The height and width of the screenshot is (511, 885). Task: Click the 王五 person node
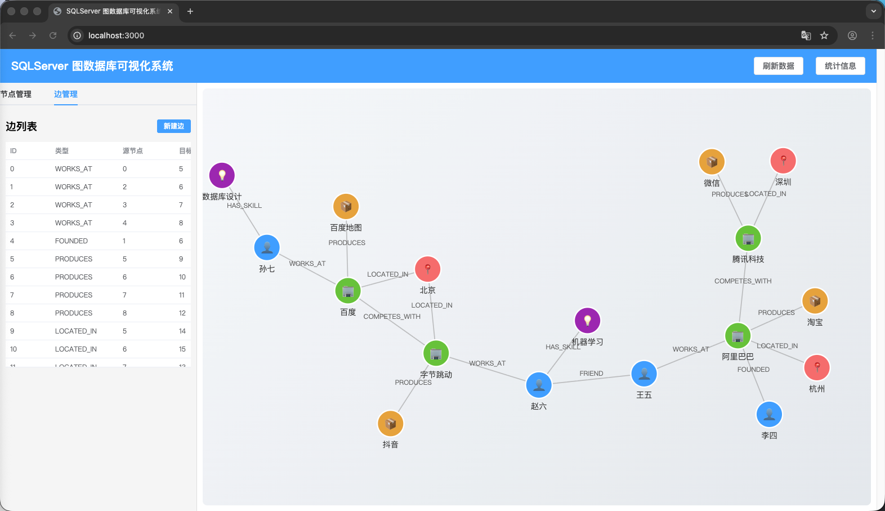644,374
